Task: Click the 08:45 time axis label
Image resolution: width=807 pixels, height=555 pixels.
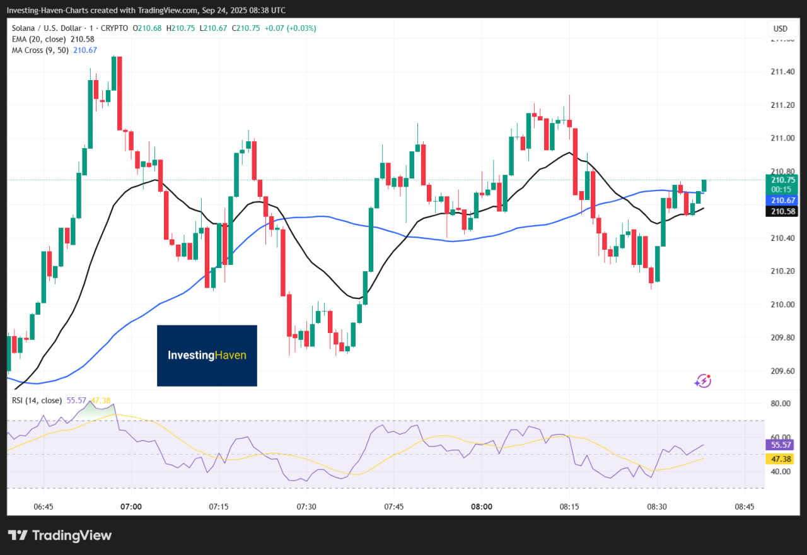Action: (x=745, y=506)
